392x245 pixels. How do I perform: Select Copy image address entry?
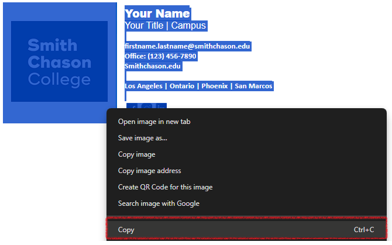click(246, 171)
